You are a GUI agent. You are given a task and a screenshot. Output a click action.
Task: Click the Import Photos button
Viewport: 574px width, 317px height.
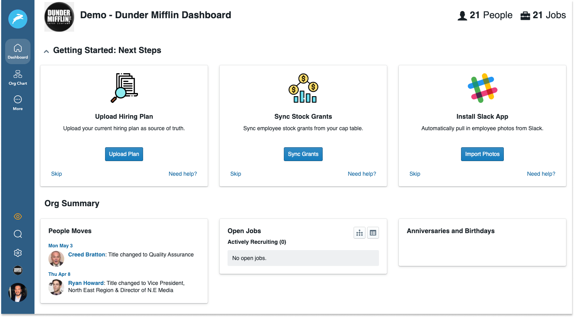point(482,154)
